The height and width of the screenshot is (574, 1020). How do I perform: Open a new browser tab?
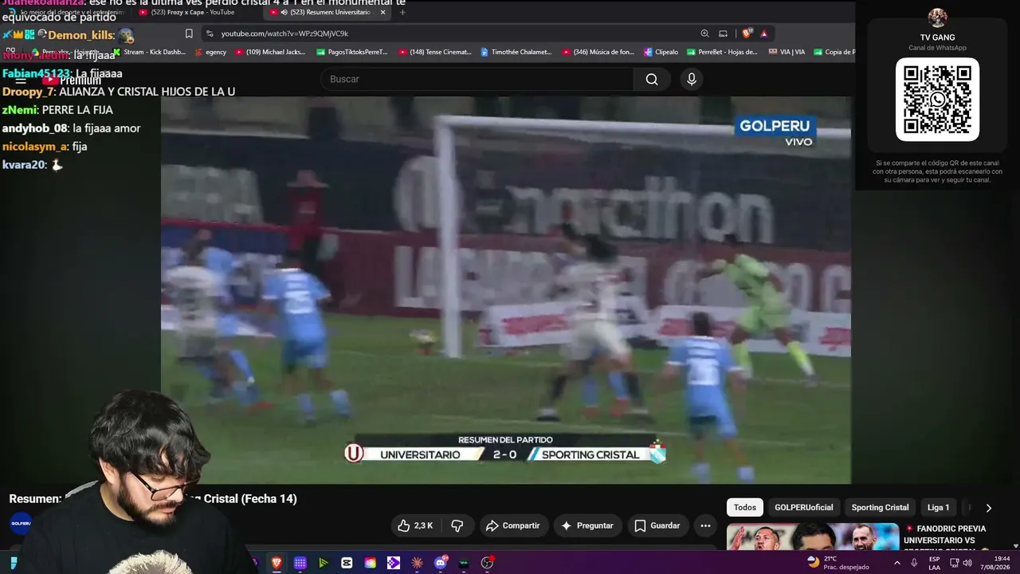402,12
